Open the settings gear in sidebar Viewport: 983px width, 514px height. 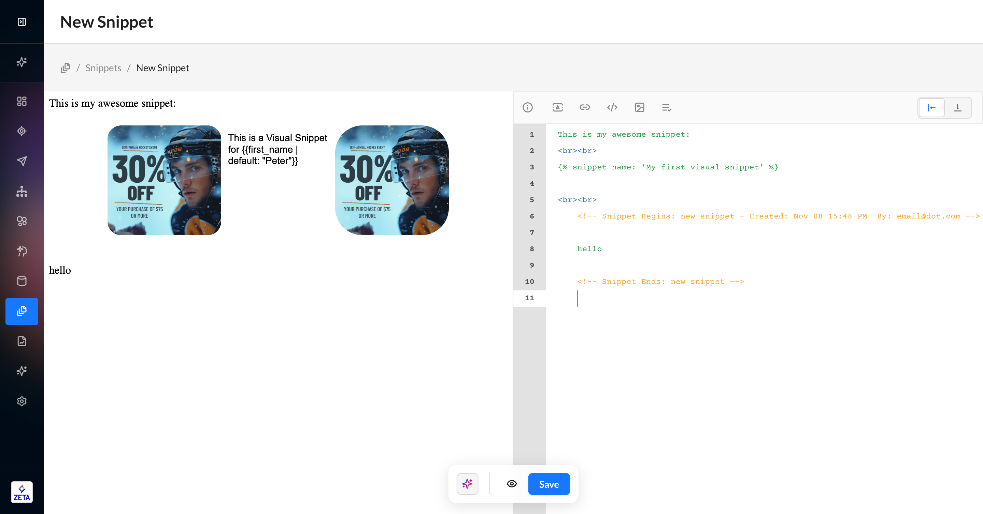(22, 401)
